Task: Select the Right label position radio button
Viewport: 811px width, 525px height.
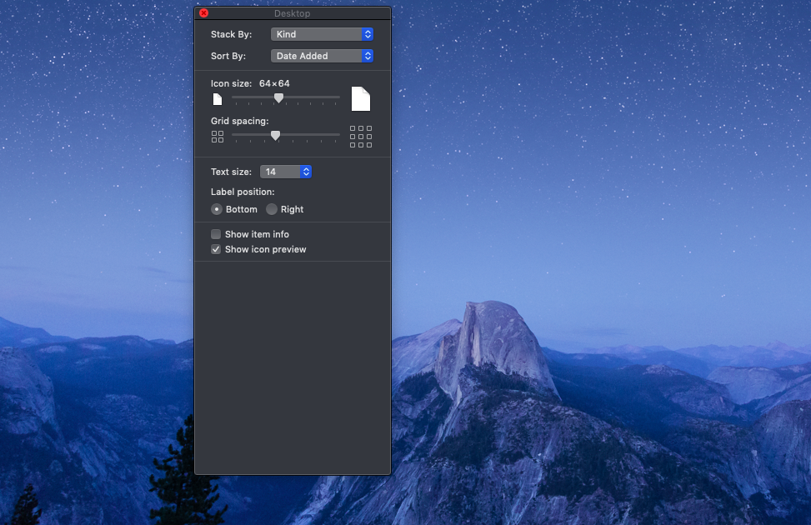Action: pos(272,209)
